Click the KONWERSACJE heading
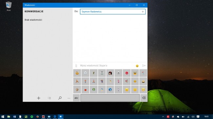This screenshot has height=119, width=213. click(34, 11)
